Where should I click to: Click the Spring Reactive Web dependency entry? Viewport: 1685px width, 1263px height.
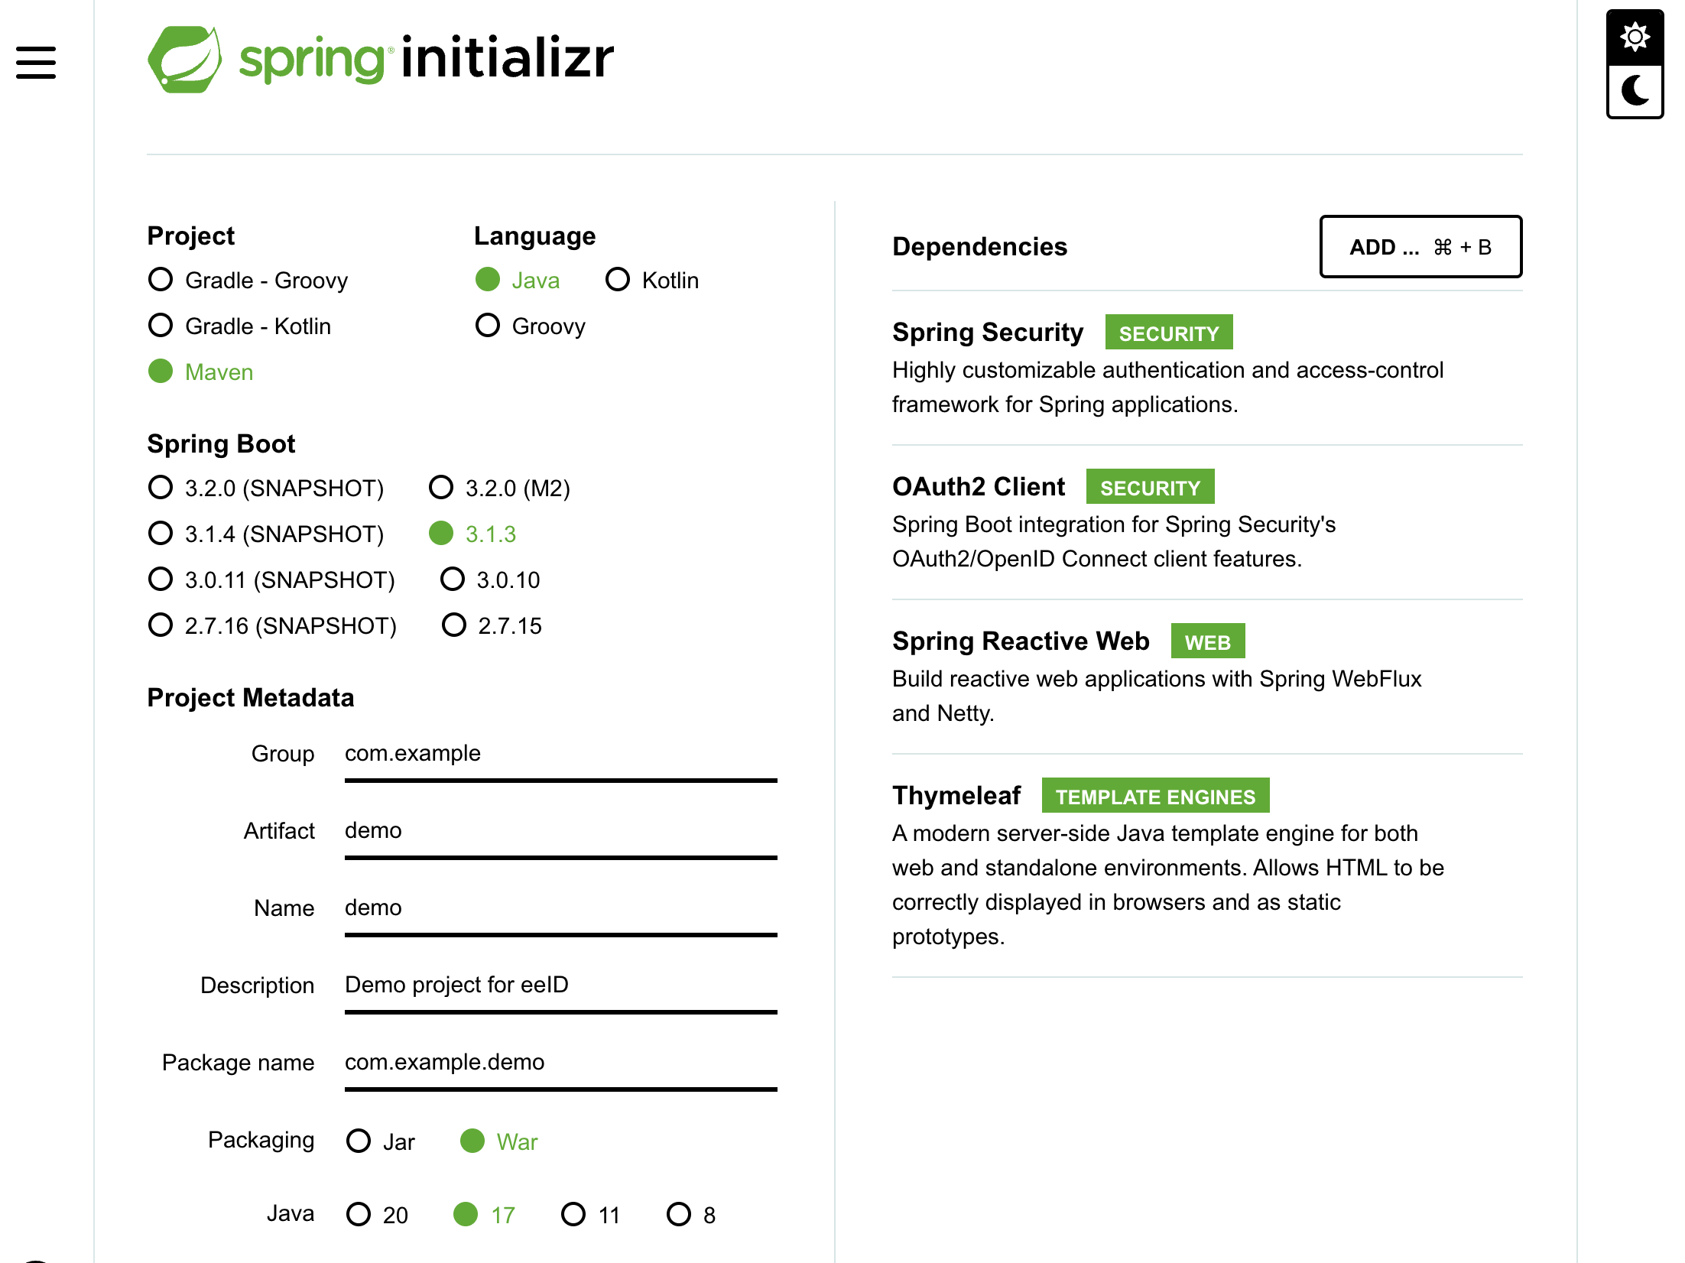pyautogui.click(x=1207, y=677)
